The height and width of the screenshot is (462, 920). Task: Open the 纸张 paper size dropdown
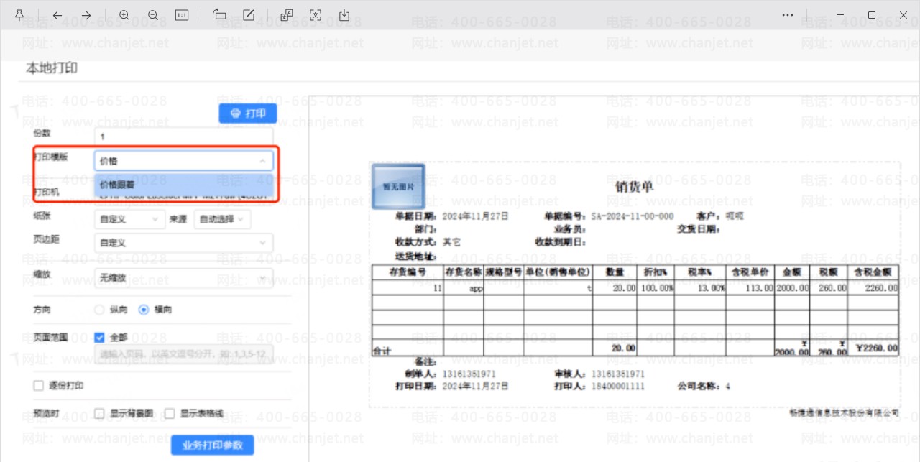129,219
